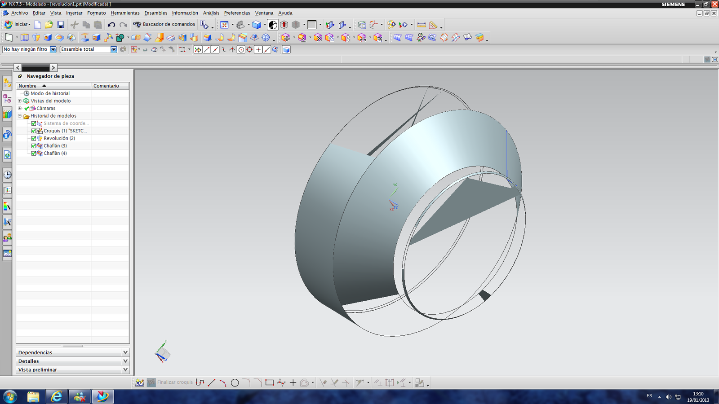Select the Line sketch tool
The width and height of the screenshot is (719, 404).
coord(212,382)
